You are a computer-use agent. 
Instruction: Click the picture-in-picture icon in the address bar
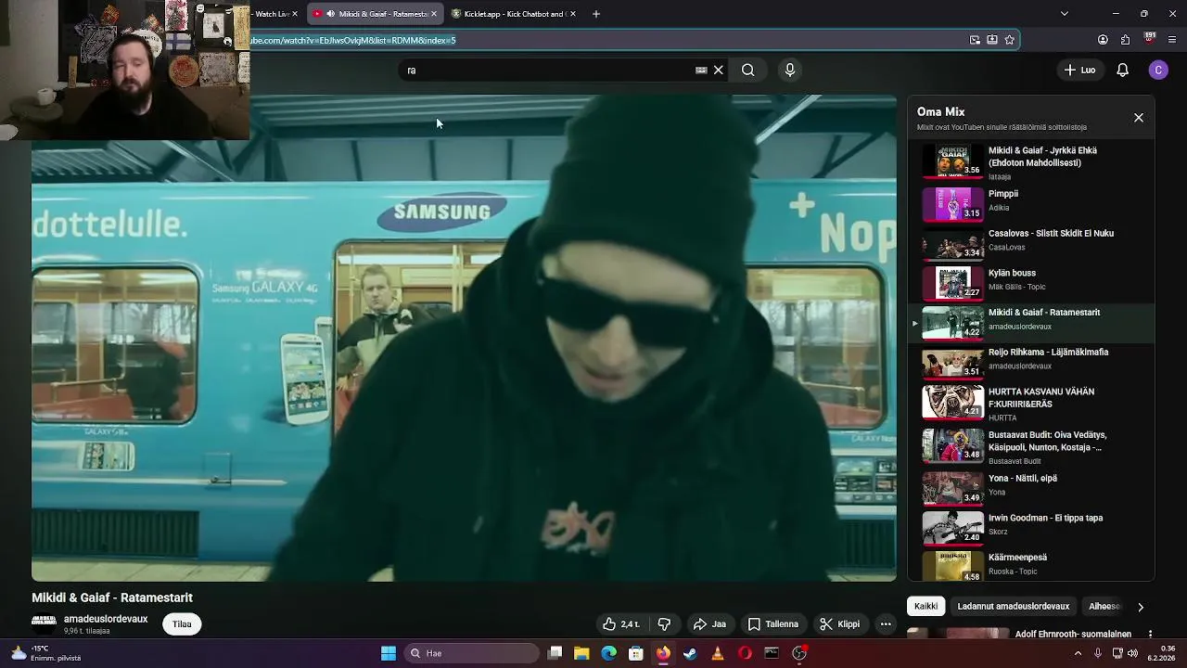[x=975, y=40]
